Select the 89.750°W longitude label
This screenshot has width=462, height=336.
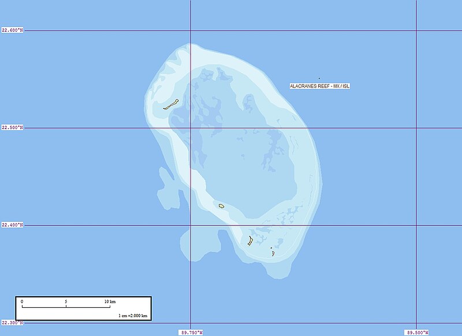[x=192, y=333]
